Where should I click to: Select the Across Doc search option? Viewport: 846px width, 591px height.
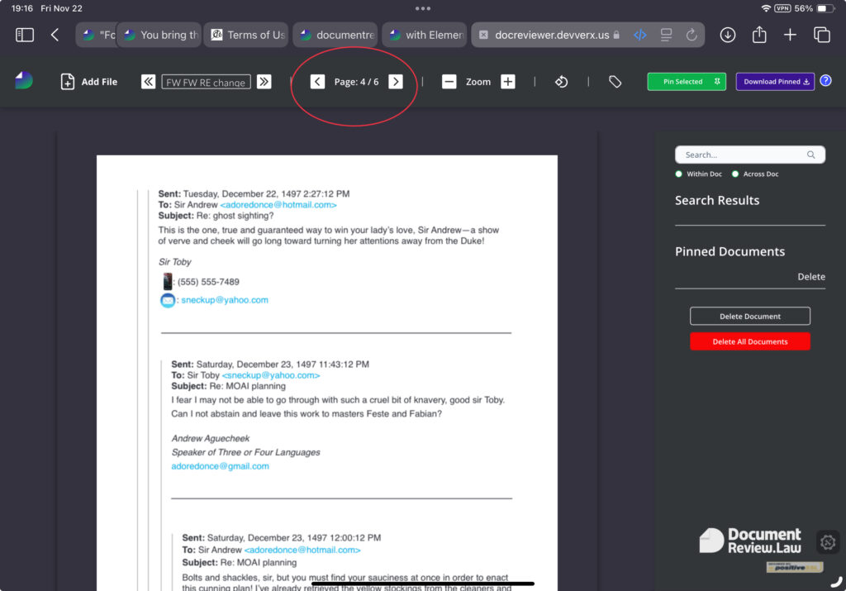click(735, 174)
